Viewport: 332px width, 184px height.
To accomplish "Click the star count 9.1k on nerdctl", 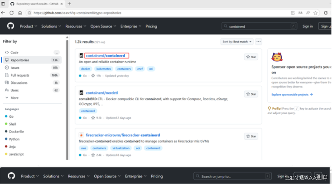I will 96,118.
